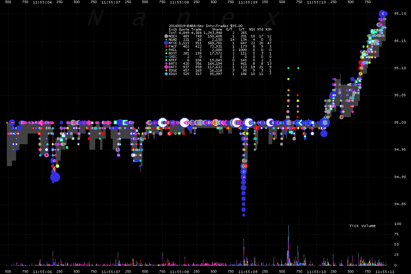Click the 'EDGX' exchange name
This screenshot has width=411, height=274.
173,74
